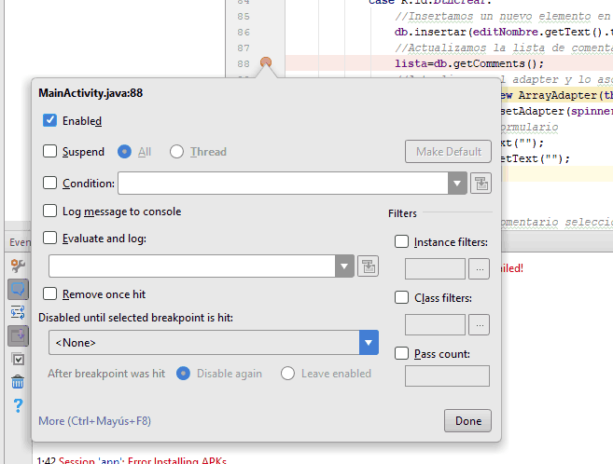
Task: Check Log message to console
Action: (49, 211)
